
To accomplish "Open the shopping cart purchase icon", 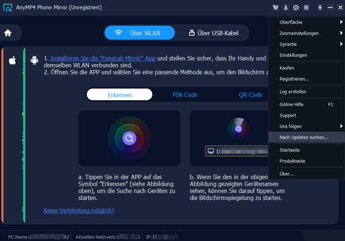I will pos(275,7).
